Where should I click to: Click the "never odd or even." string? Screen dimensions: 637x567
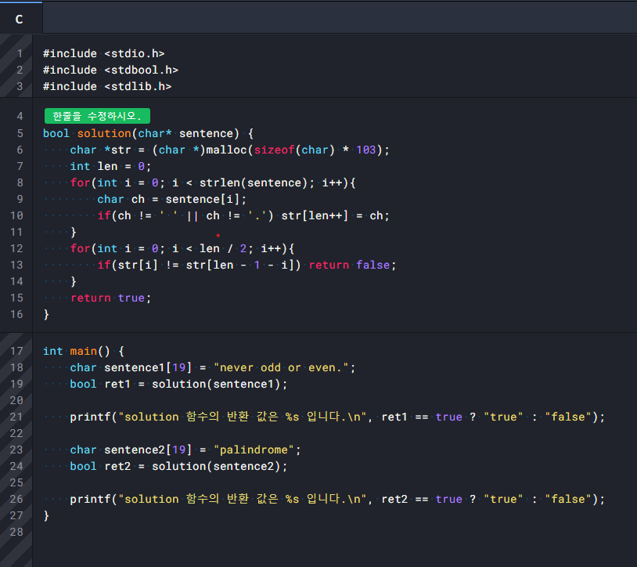pos(281,367)
